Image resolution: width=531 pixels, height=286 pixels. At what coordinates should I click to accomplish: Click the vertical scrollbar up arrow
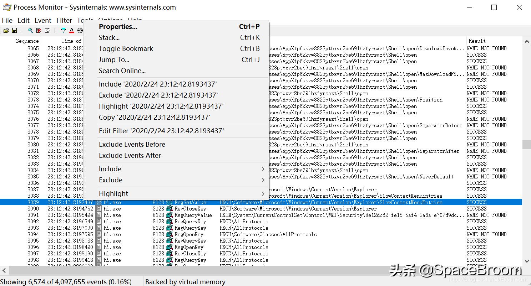point(526,42)
